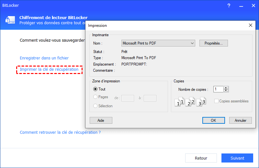Click the 'Impression' dialog title

click(x=97, y=26)
